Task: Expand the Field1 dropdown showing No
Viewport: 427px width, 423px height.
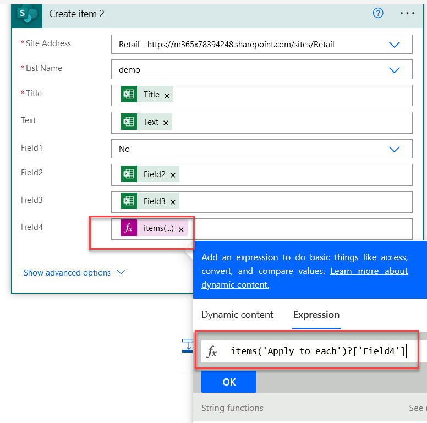Action: click(395, 149)
